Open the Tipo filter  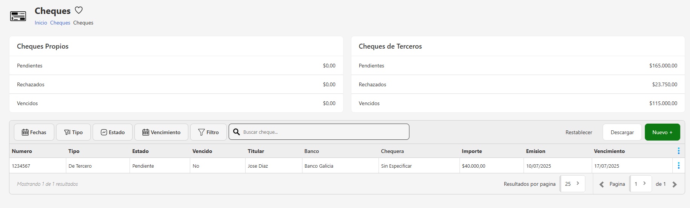click(73, 132)
